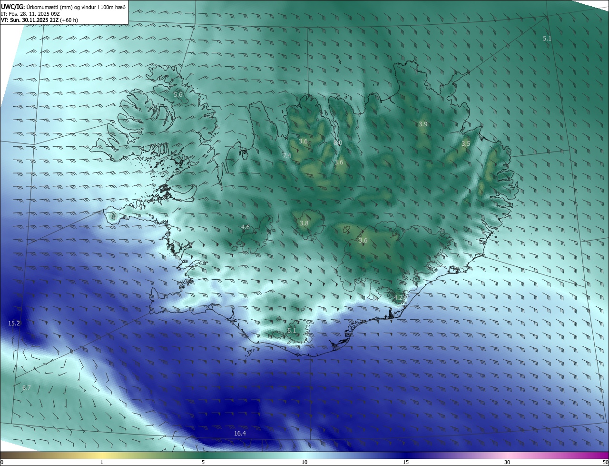
Task: Click the 'VT: Sun. 30.11.2025 21Z' valid-time line
Action: [x=30, y=20]
